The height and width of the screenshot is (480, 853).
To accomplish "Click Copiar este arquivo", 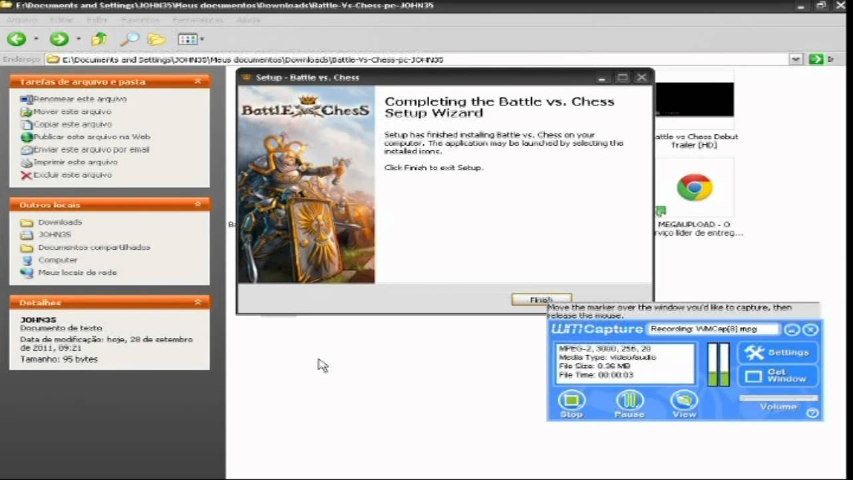I will point(73,124).
